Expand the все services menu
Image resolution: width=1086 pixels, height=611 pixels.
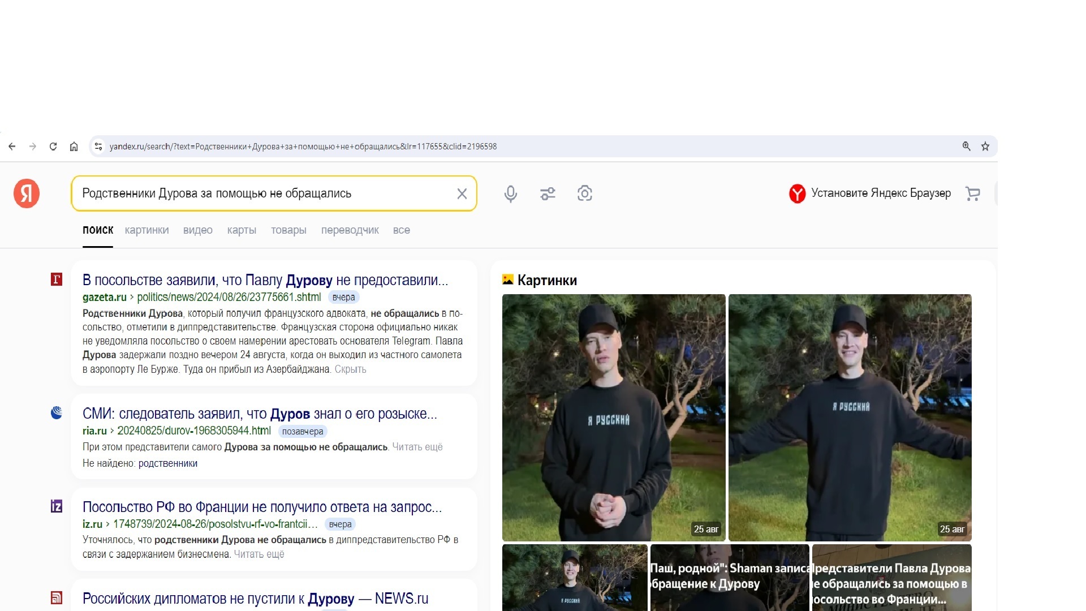tap(401, 230)
